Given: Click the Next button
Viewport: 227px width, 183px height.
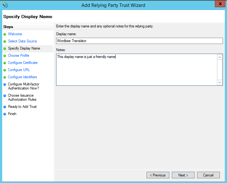Looking at the screenshot, I should point(183,175).
